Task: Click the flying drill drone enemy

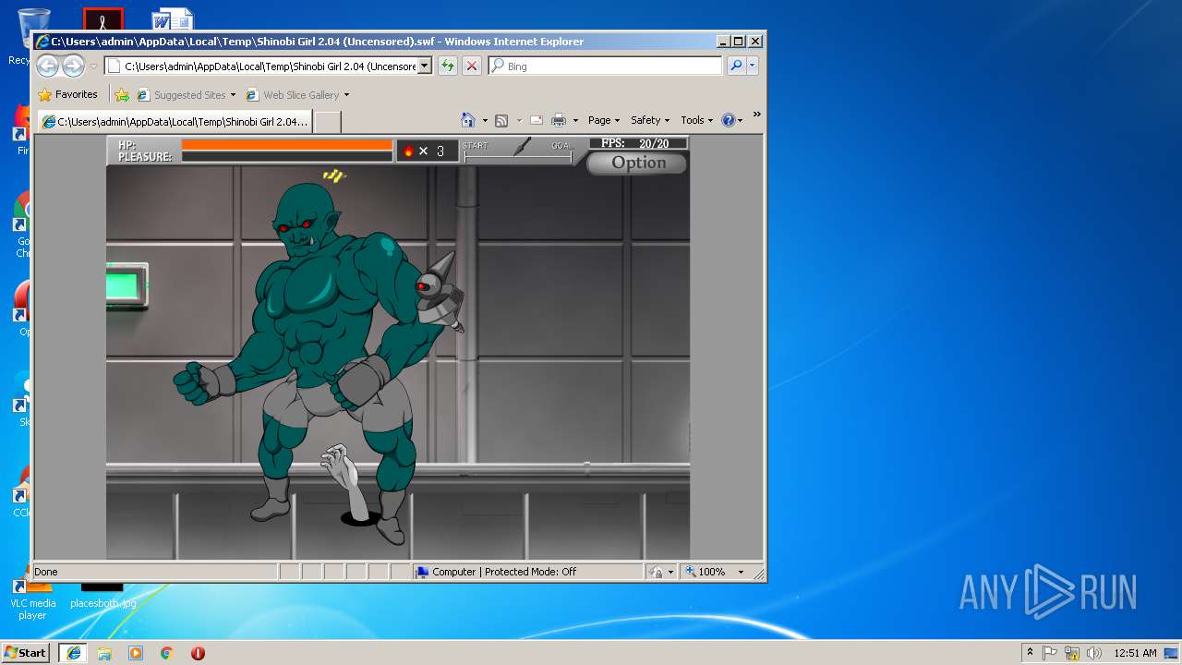Action: click(x=439, y=292)
